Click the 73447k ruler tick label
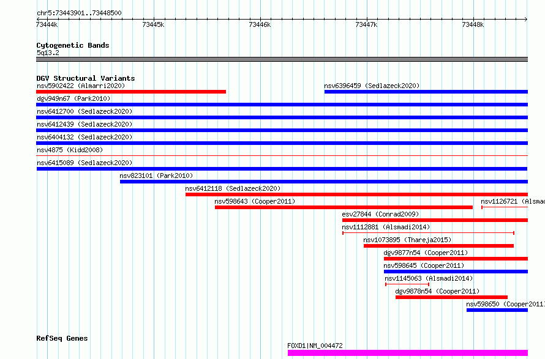This screenshot has height=359, width=545. click(366, 24)
